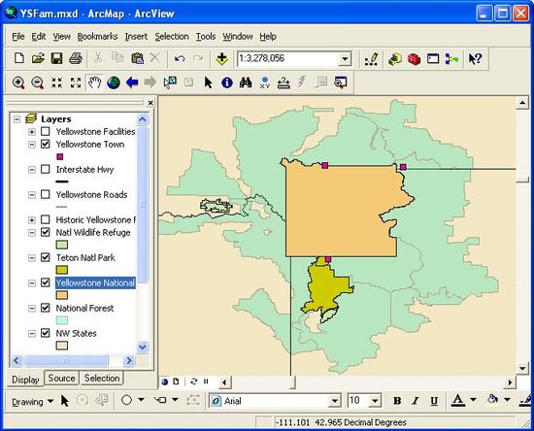Open the Find binoculars tool
Image resolution: width=534 pixels, height=431 pixels.
point(246,83)
